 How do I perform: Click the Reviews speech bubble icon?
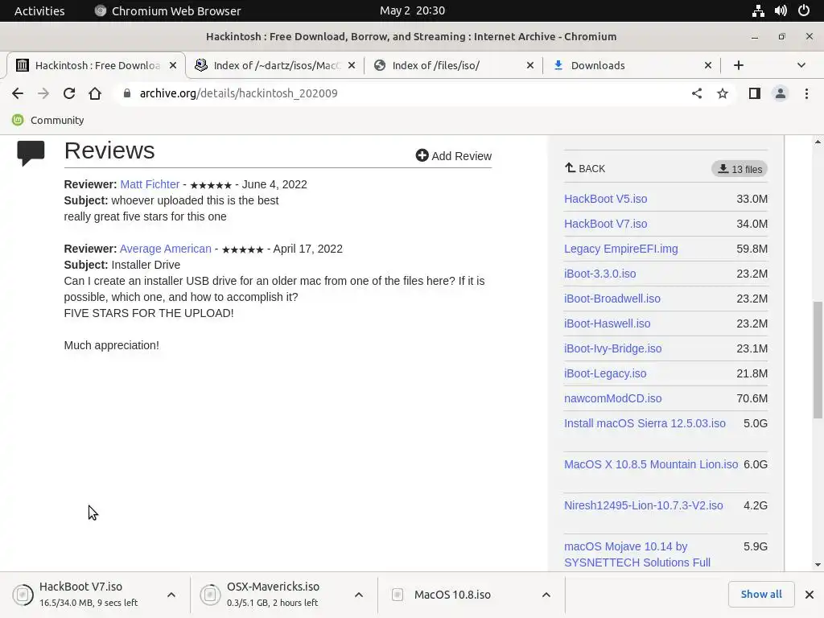(x=31, y=153)
